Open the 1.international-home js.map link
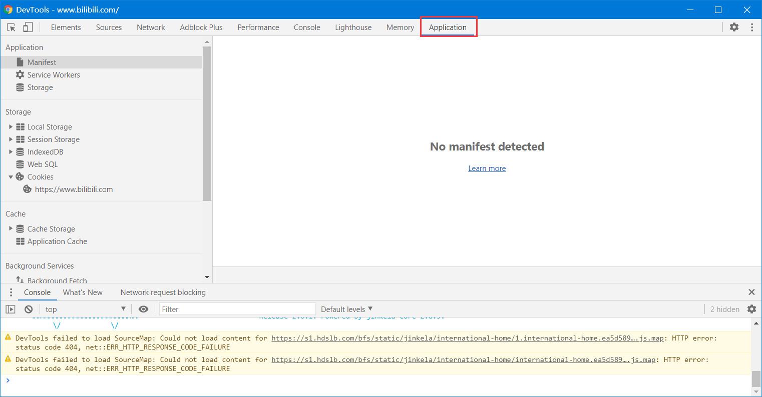 pyautogui.click(x=468, y=338)
